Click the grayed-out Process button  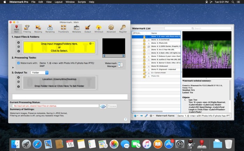(112, 106)
